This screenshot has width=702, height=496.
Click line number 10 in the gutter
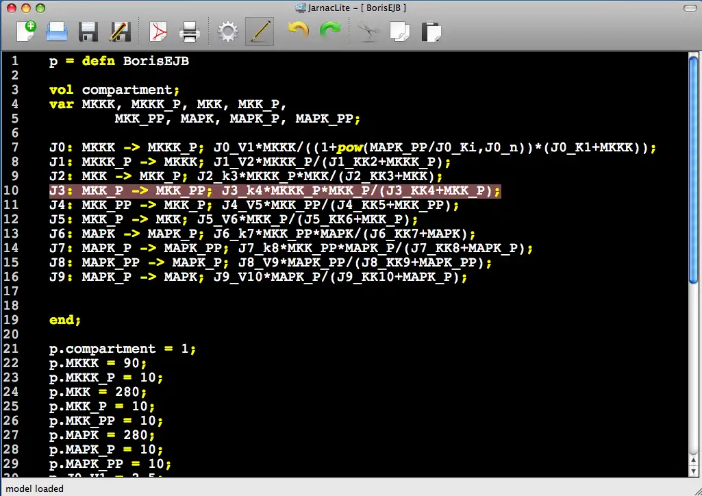tap(11, 190)
